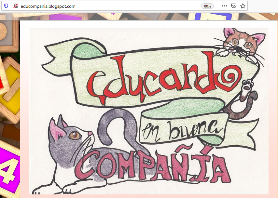The height and width of the screenshot is (198, 278).
Task: Click the tracking protection shield icon
Action: [6, 6]
